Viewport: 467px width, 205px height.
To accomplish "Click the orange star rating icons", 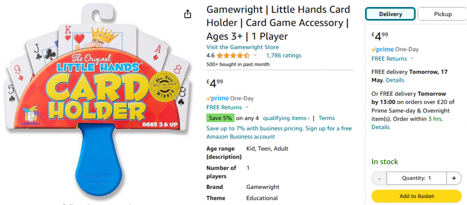I will (233, 55).
